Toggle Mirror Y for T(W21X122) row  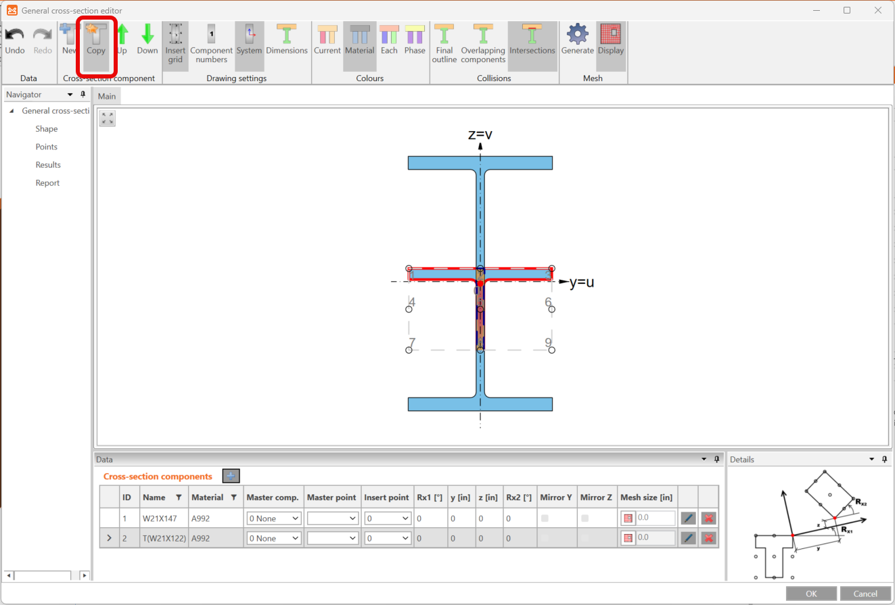click(x=545, y=538)
